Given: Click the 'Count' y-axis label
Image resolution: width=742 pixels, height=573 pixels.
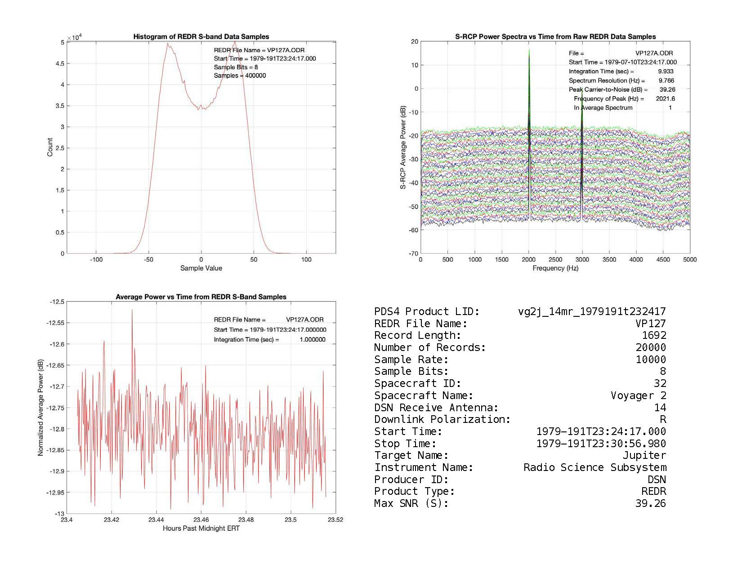Looking at the screenshot, I should tap(50, 147).
